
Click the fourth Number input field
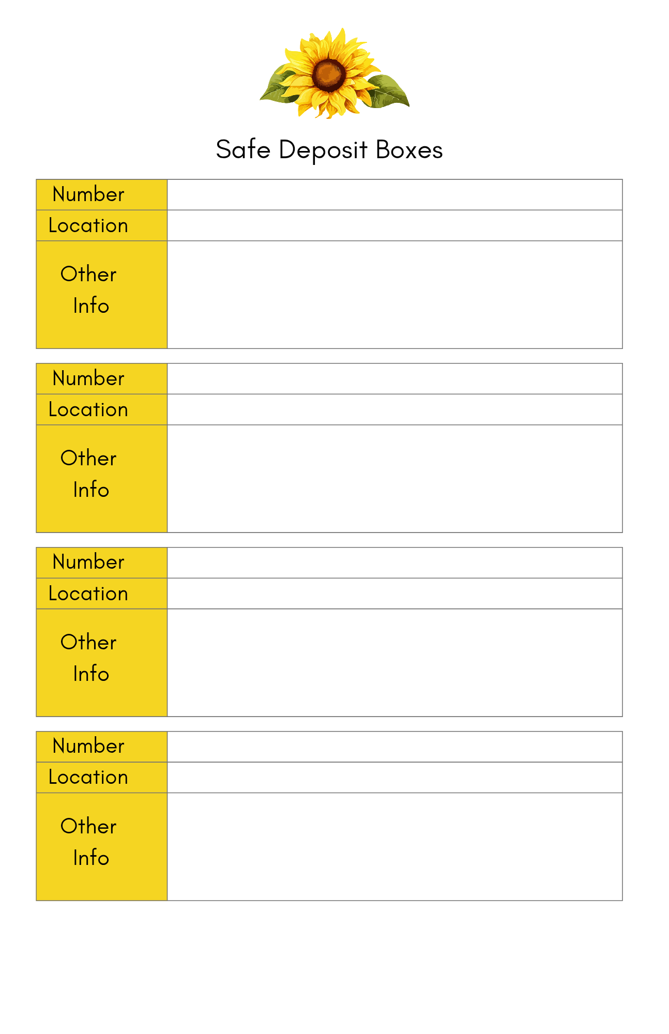coord(394,747)
